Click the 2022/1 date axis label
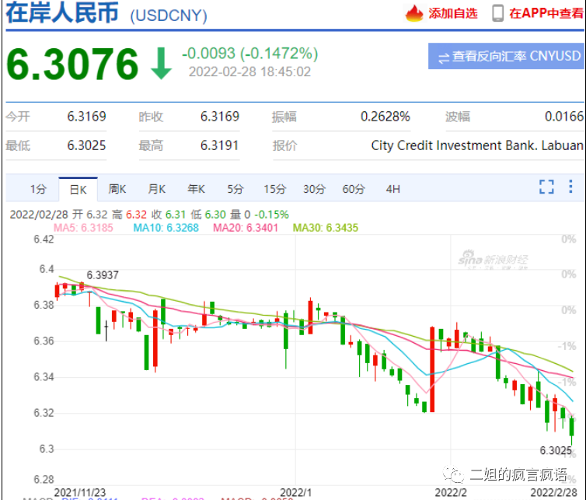Image resolution: width=586 pixels, height=500 pixels. 295,492
